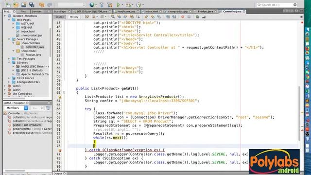
Task: Switch editor to Source view
Action: tap(59, 17)
